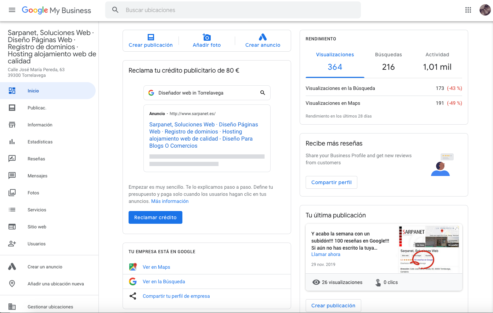
Task: Open the account profile avatar
Action: tap(485, 10)
